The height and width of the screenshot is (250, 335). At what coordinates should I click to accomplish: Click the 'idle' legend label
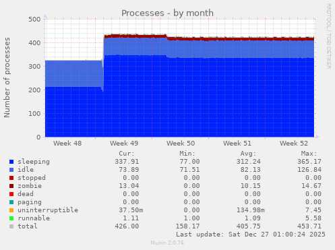[x=26, y=170]
